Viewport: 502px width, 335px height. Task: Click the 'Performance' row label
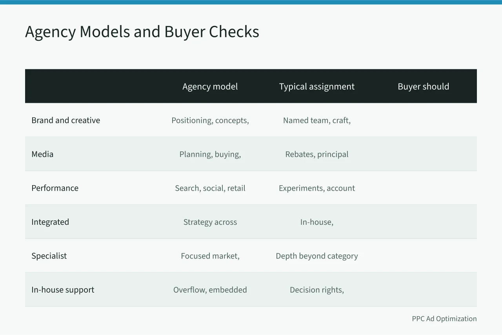55,188
